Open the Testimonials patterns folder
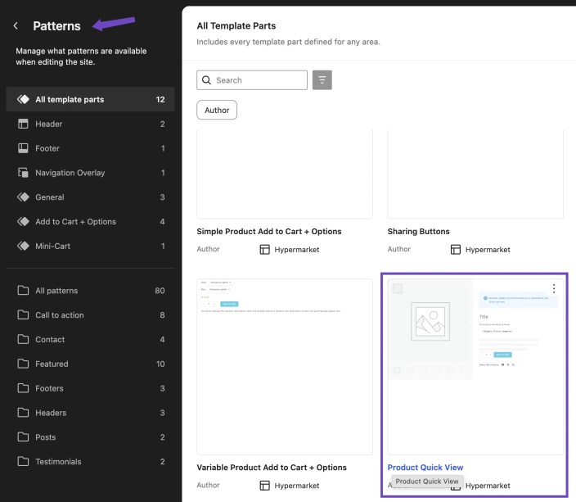The image size is (576, 502). point(90,462)
